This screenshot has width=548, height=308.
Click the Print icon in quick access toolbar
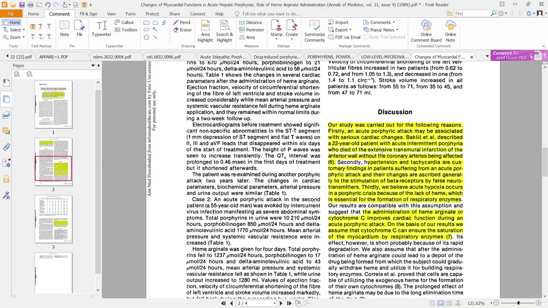pyautogui.click(x=30, y=5)
